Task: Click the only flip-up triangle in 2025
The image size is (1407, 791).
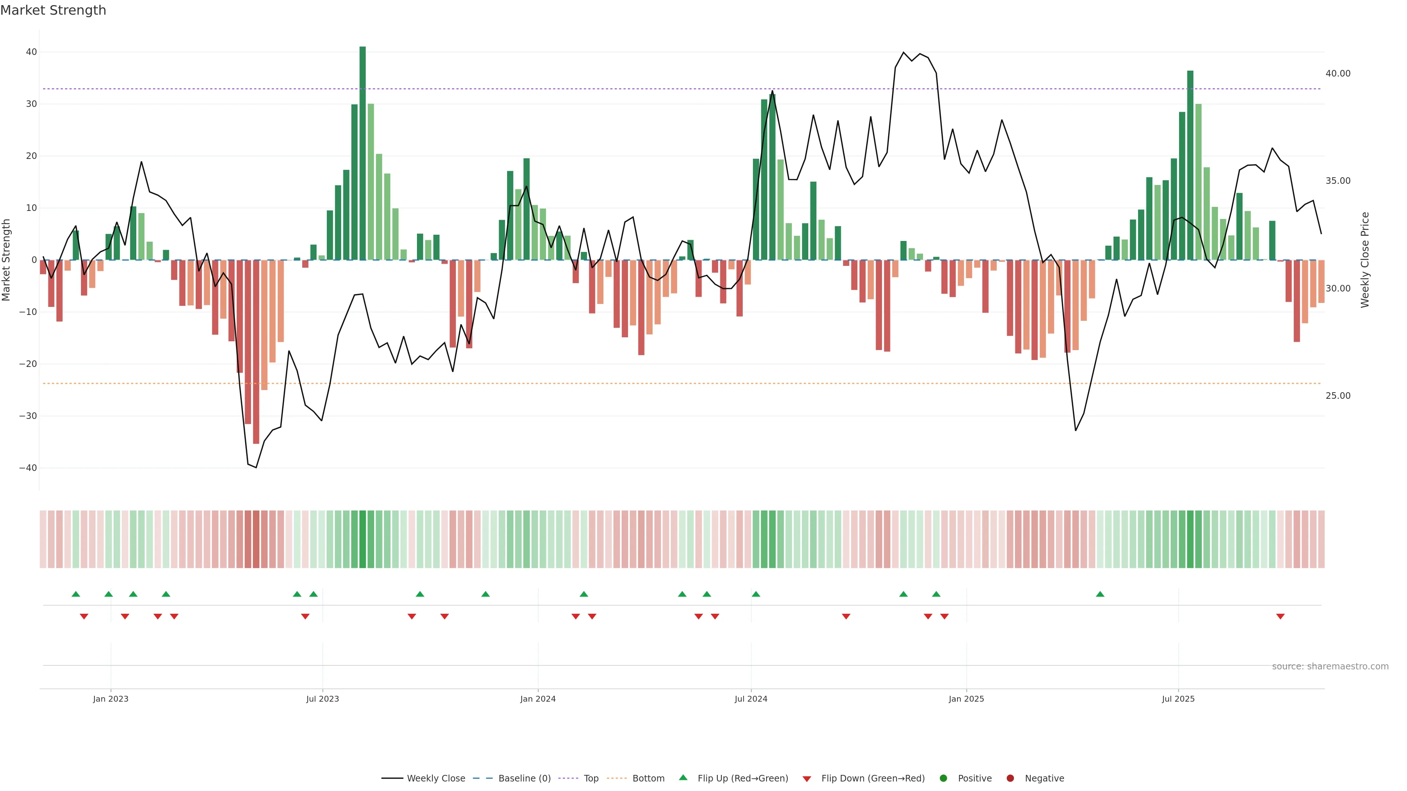Action: (1100, 594)
